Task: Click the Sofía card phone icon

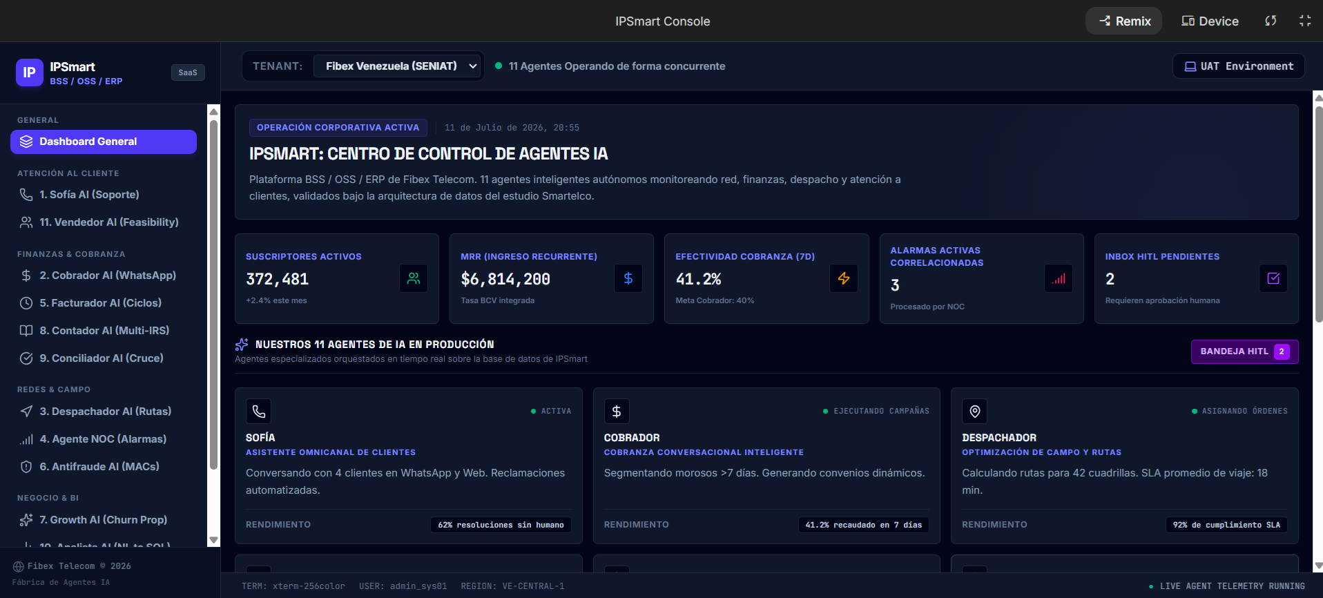Action: tap(258, 412)
